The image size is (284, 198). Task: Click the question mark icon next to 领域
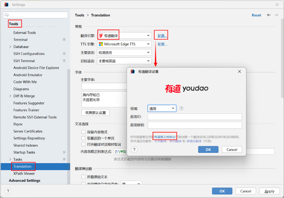181,108
